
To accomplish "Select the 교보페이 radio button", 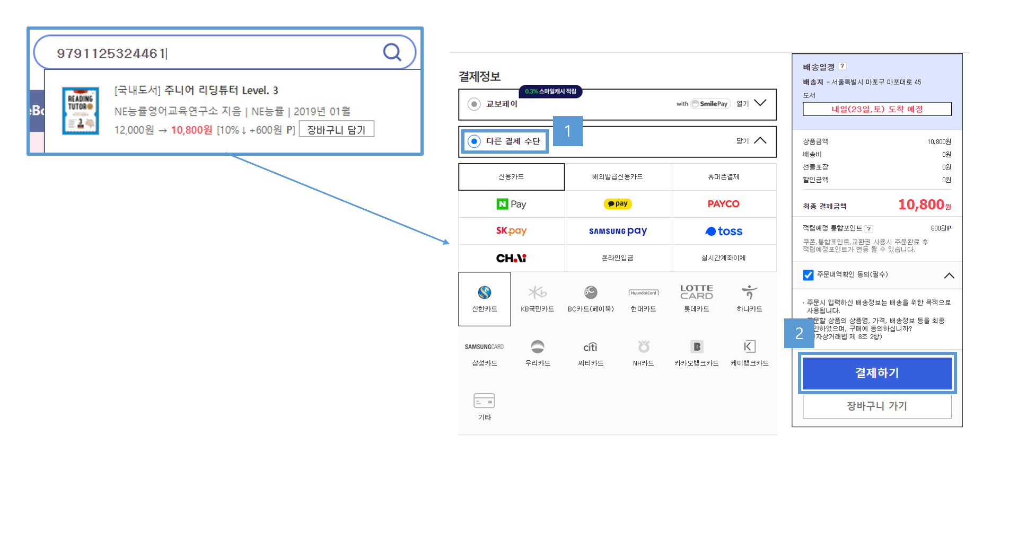I will (x=474, y=104).
